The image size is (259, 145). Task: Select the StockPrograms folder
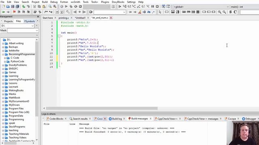click(x=17, y=126)
